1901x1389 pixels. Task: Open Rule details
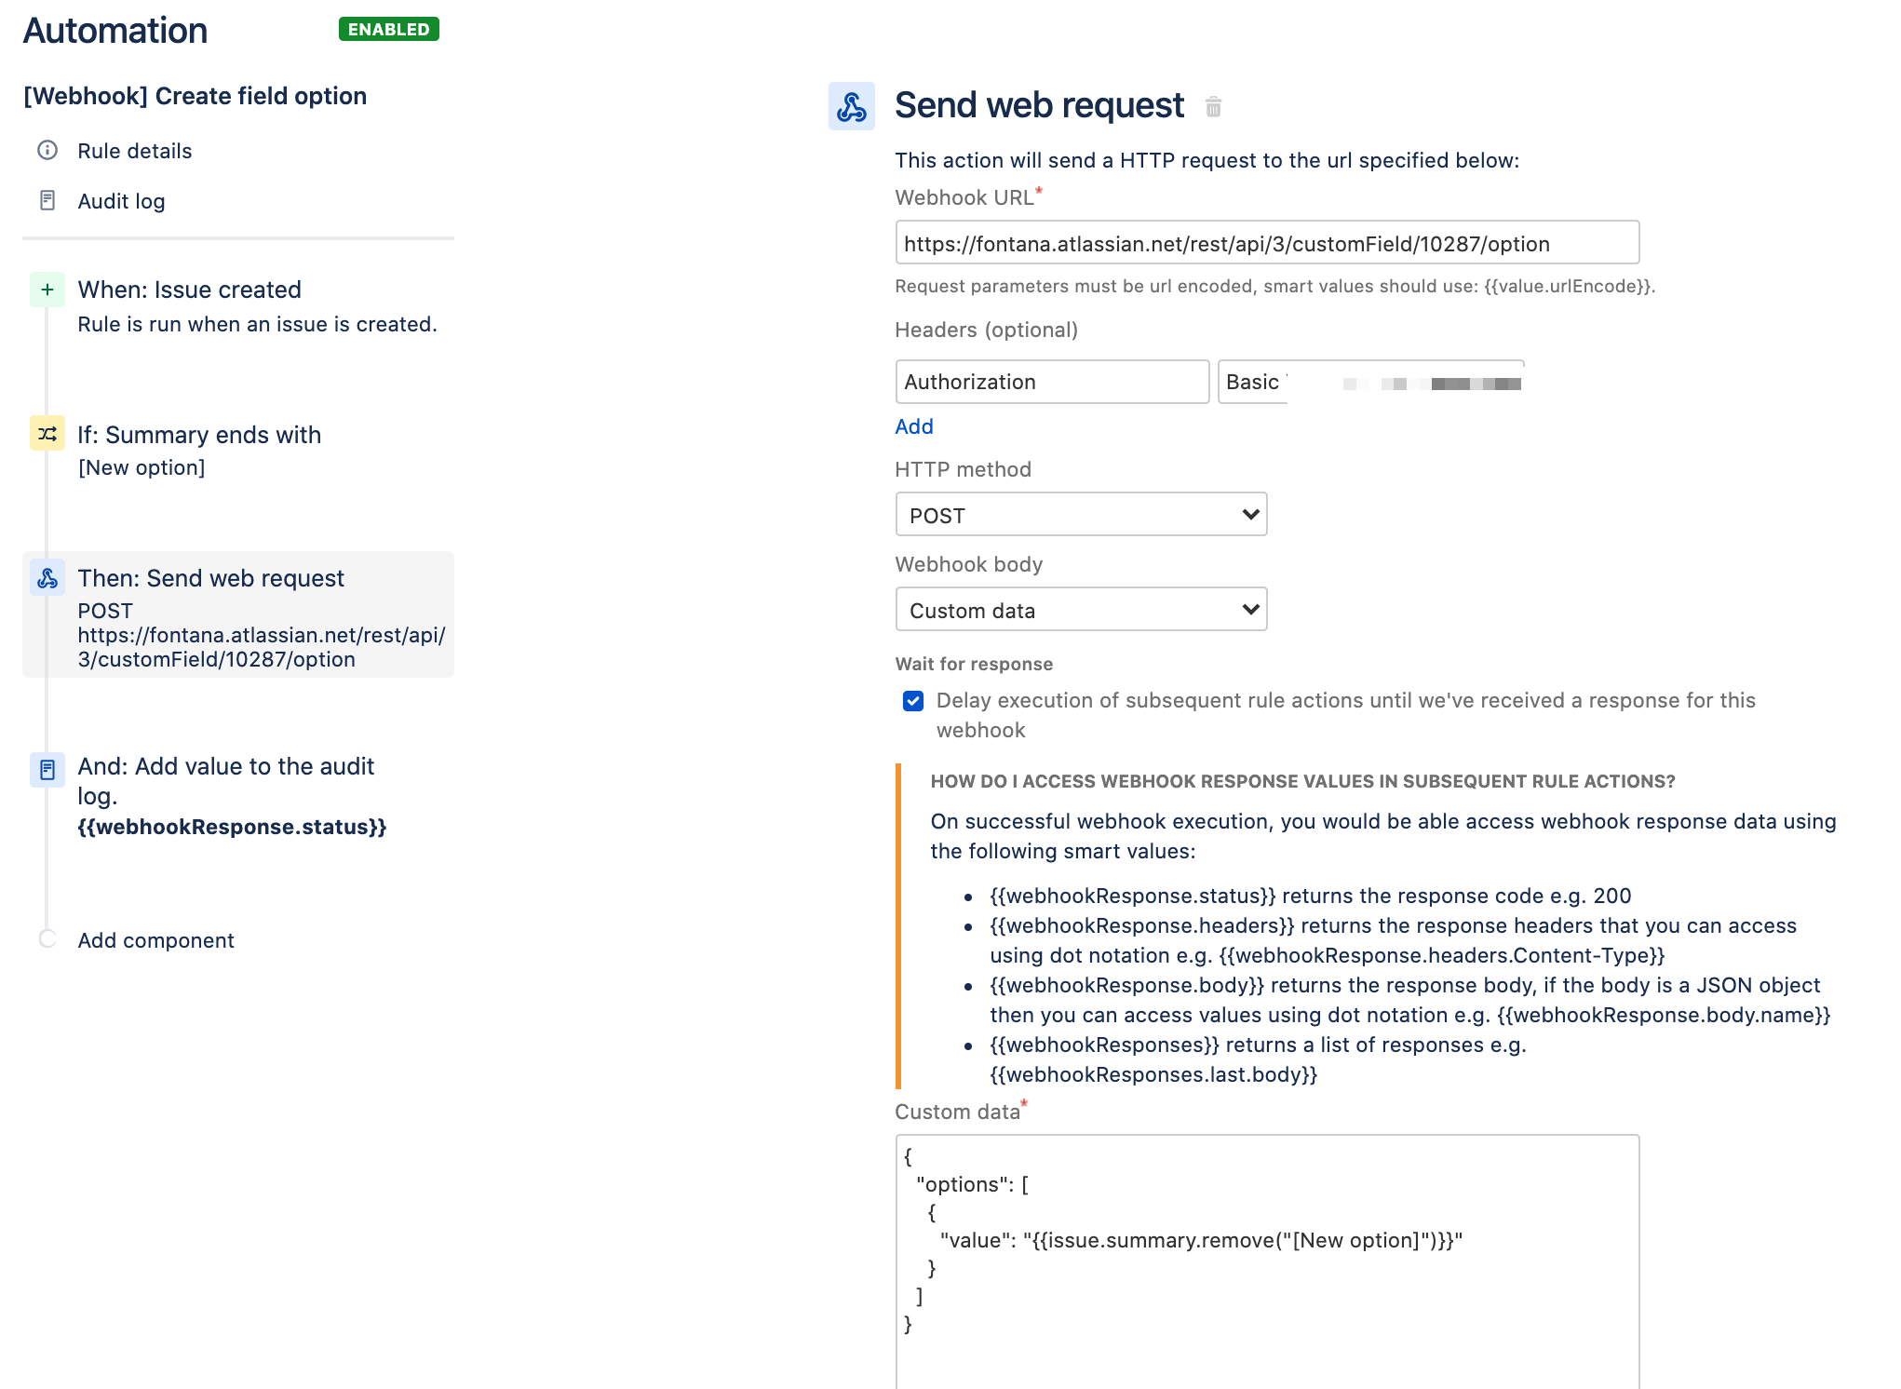(135, 151)
